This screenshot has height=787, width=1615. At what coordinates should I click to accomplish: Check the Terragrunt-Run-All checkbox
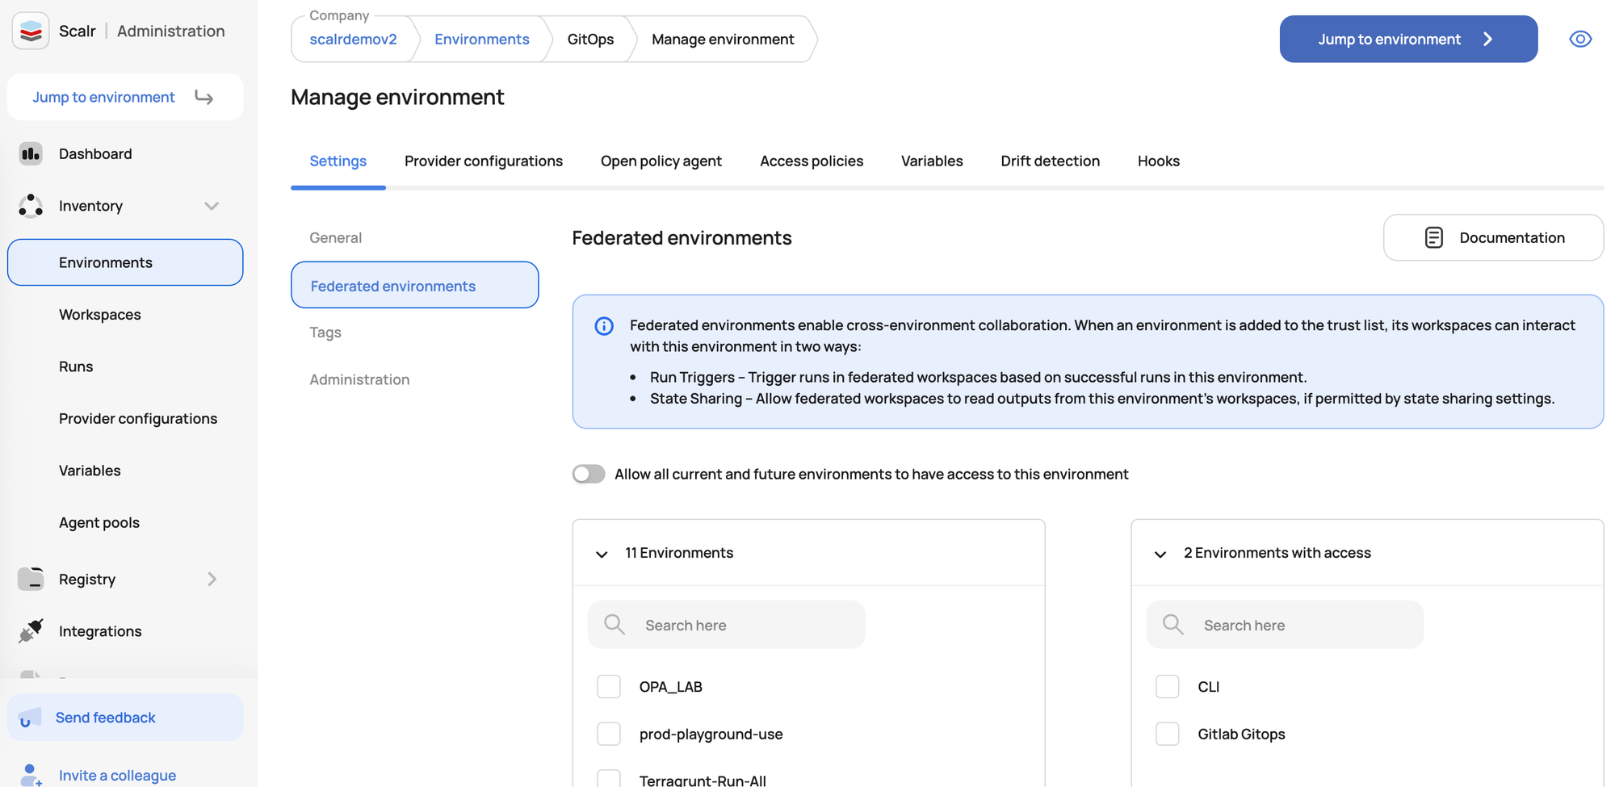(x=609, y=779)
